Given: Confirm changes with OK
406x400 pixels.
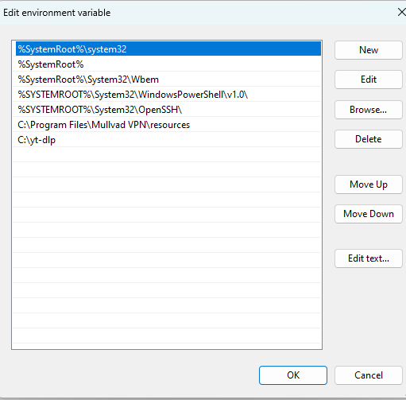Looking at the screenshot, I should coord(293,375).
